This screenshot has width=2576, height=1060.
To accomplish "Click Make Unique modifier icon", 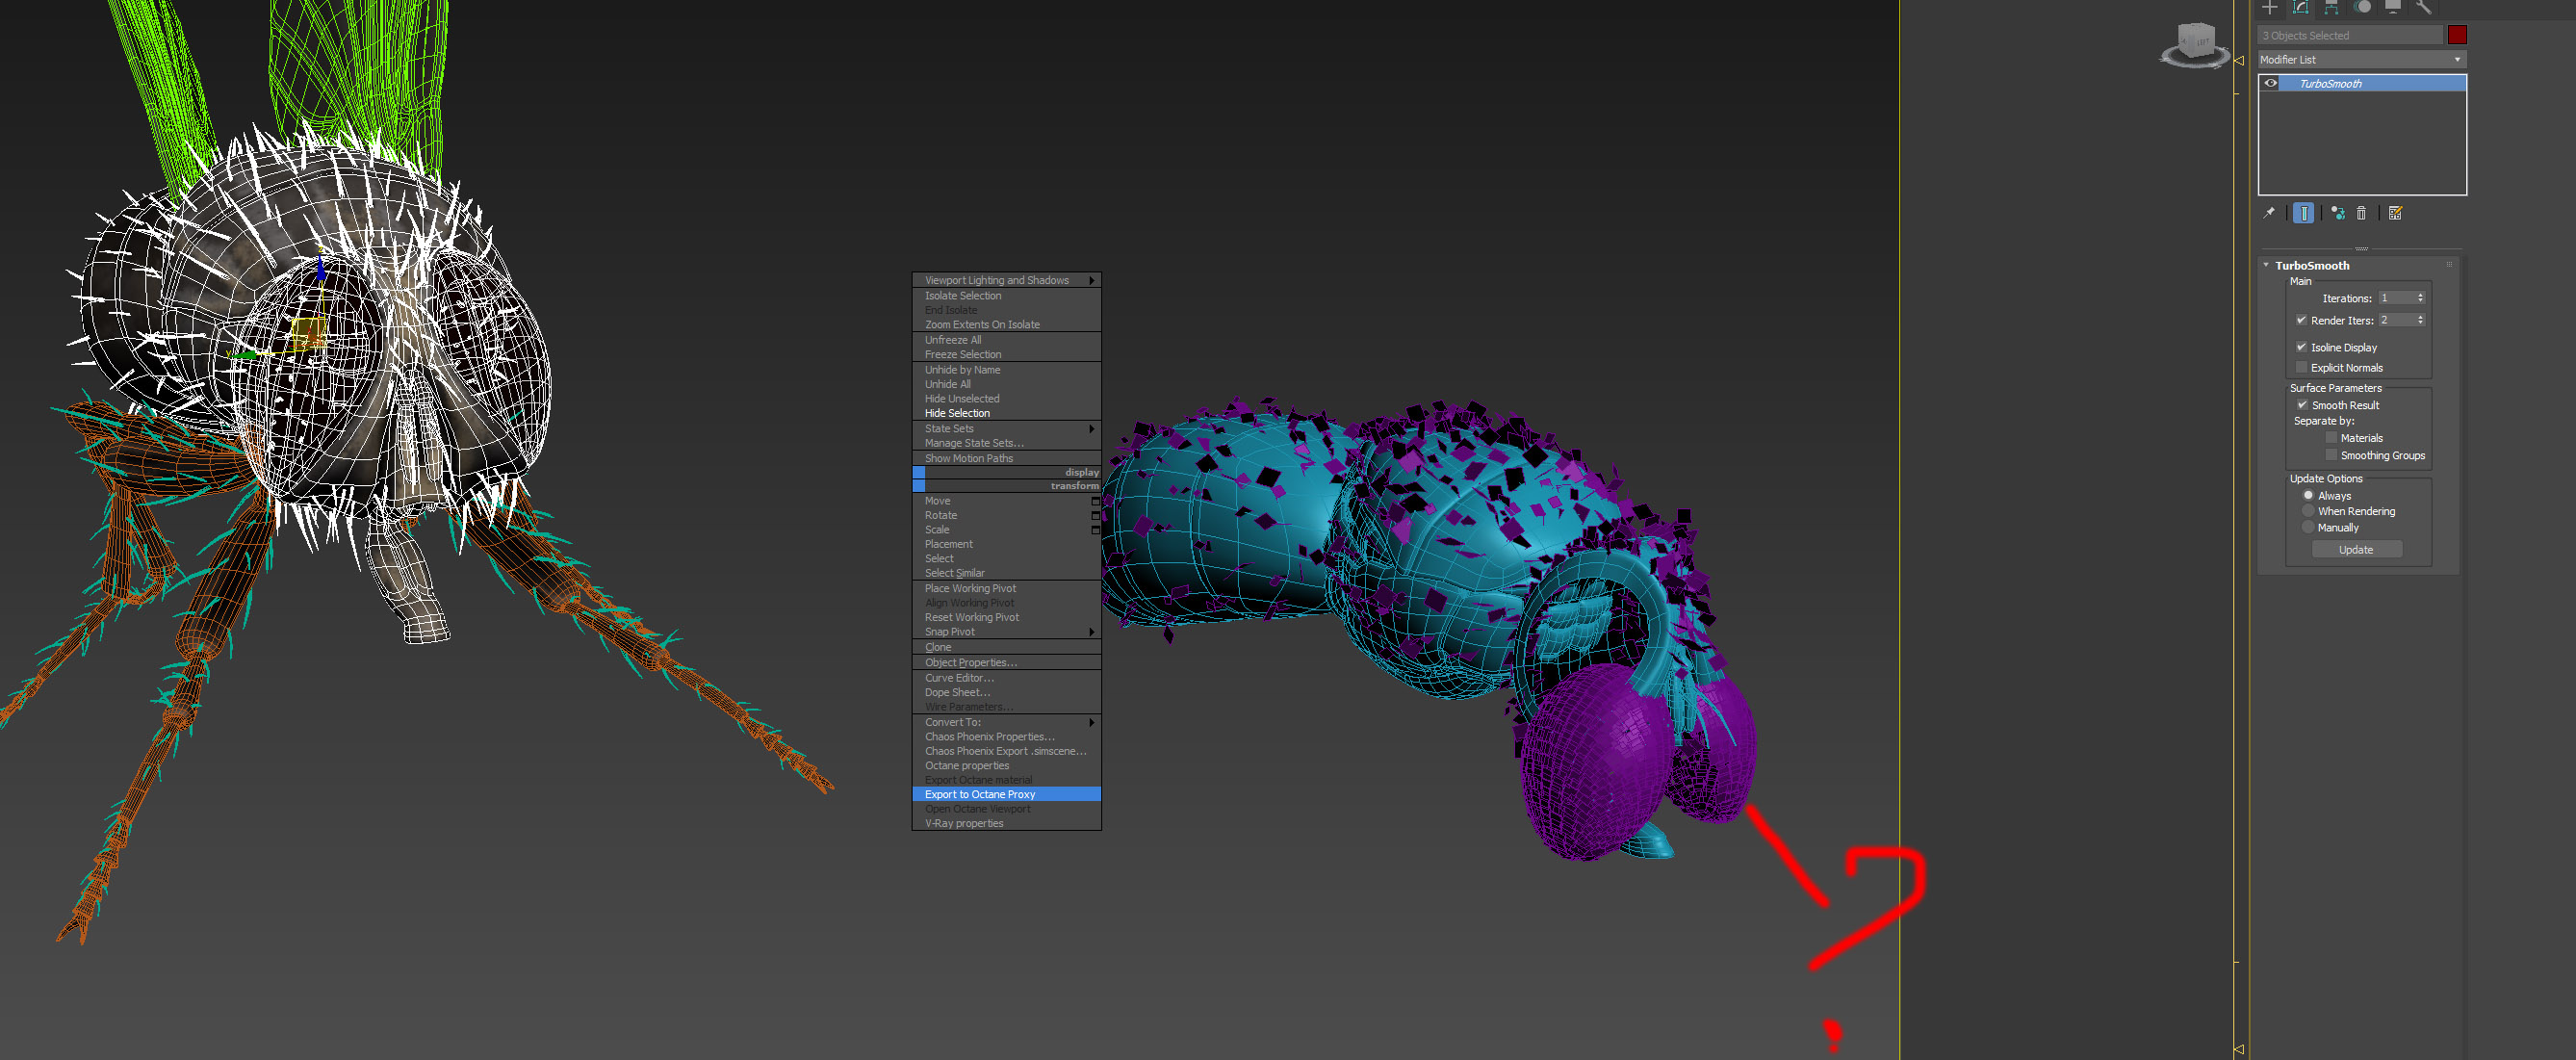I will coord(2338,213).
